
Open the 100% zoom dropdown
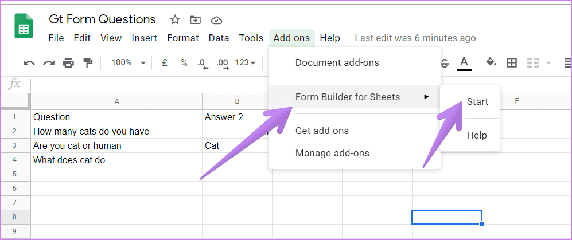pos(129,62)
